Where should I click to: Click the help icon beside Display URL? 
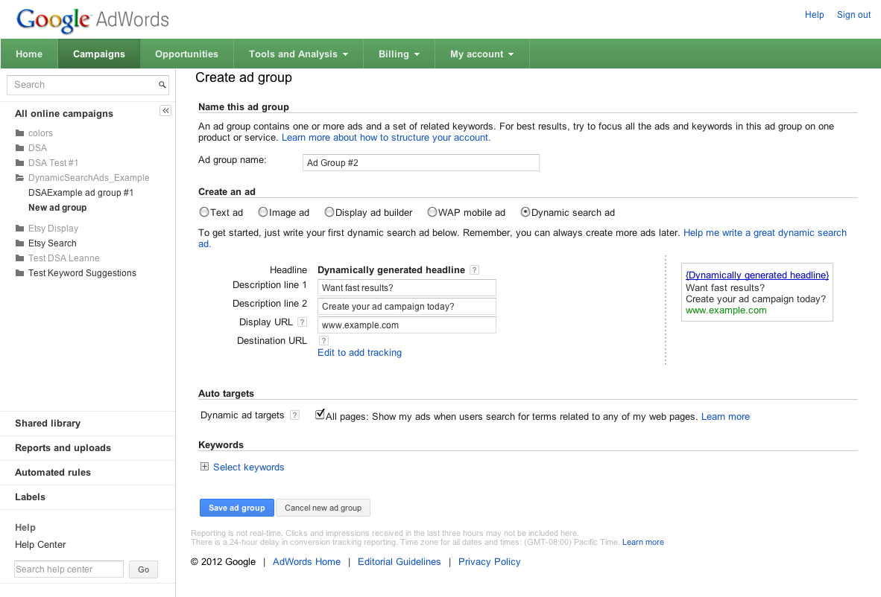(302, 322)
